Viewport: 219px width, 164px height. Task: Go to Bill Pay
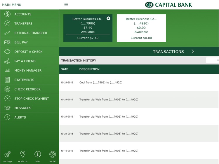29,42
